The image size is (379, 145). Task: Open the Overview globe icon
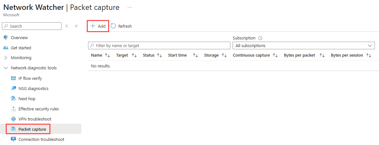tap(6, 38)
